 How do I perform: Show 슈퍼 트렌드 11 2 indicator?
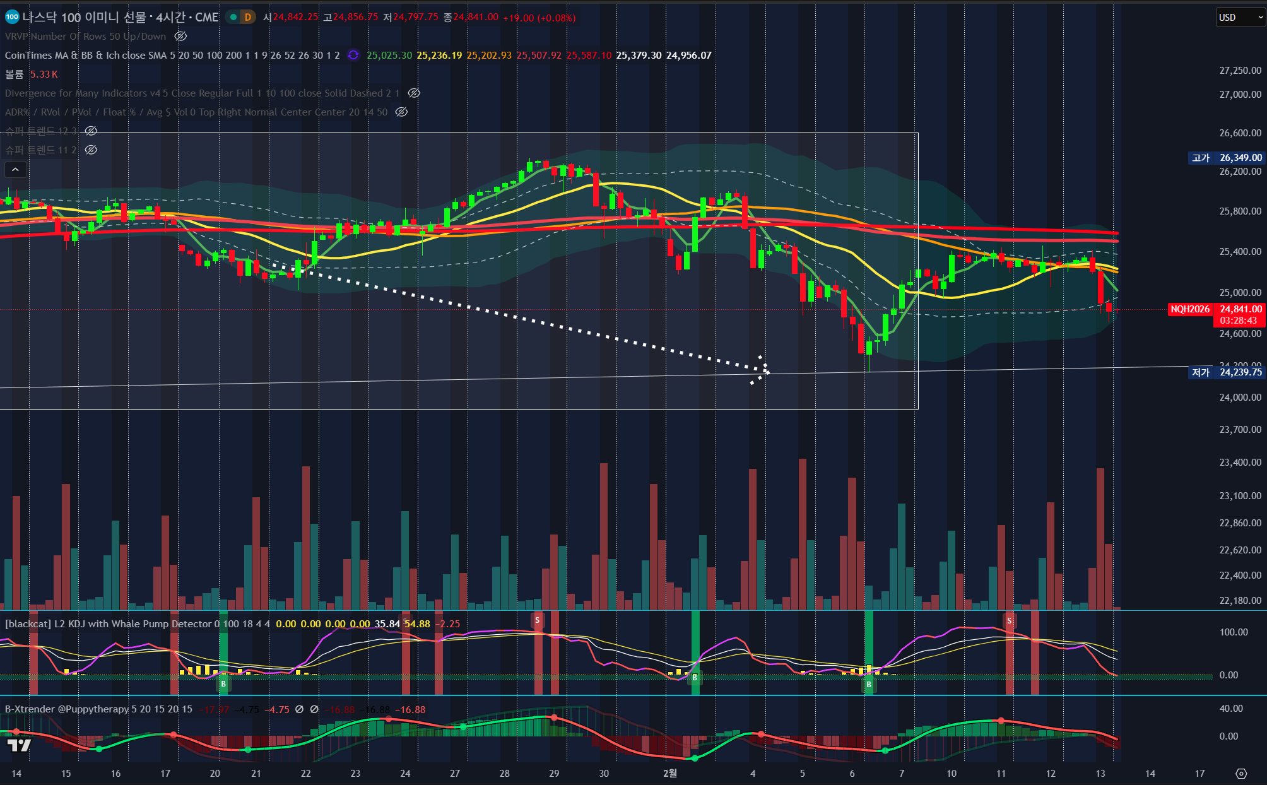coord(91,150)
